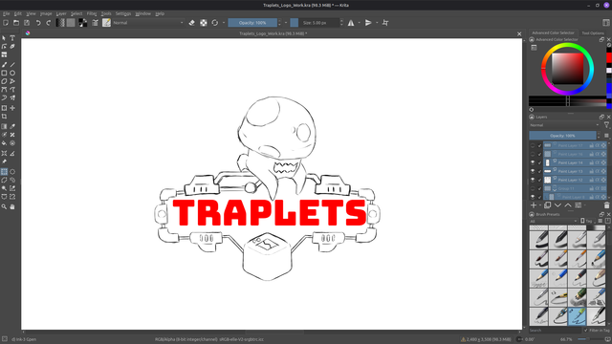Expand the add-layer plus dropdown arrow
The height and width of the screenshot is (344, 612).
[540, 205]
